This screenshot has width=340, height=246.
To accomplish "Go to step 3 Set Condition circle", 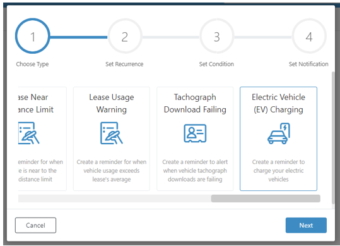I will [x=216, y=36].
